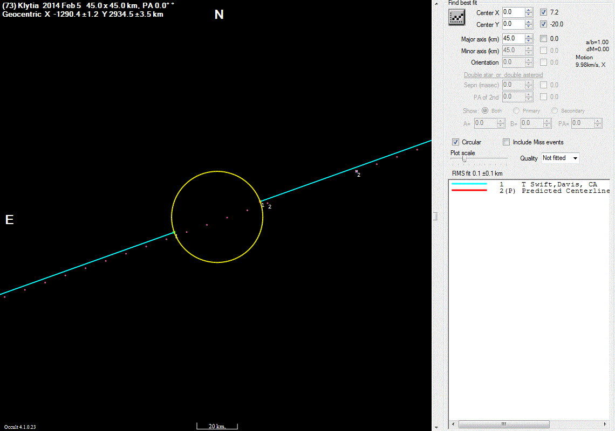This screenshot has width=615, height=431.
Task: Enable the Major axis fit checkbox
Action: pyautogui.click(x=543, y=38)
